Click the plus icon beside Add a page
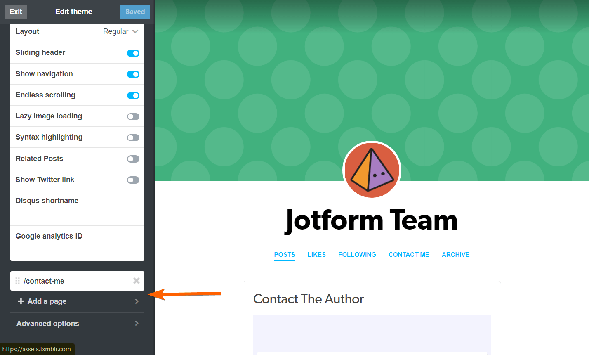 pyautogui.click(x=21, y=301)
